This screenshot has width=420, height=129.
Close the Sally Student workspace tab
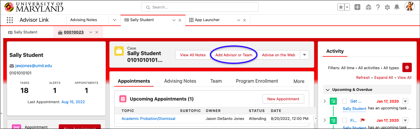[180, 20]
